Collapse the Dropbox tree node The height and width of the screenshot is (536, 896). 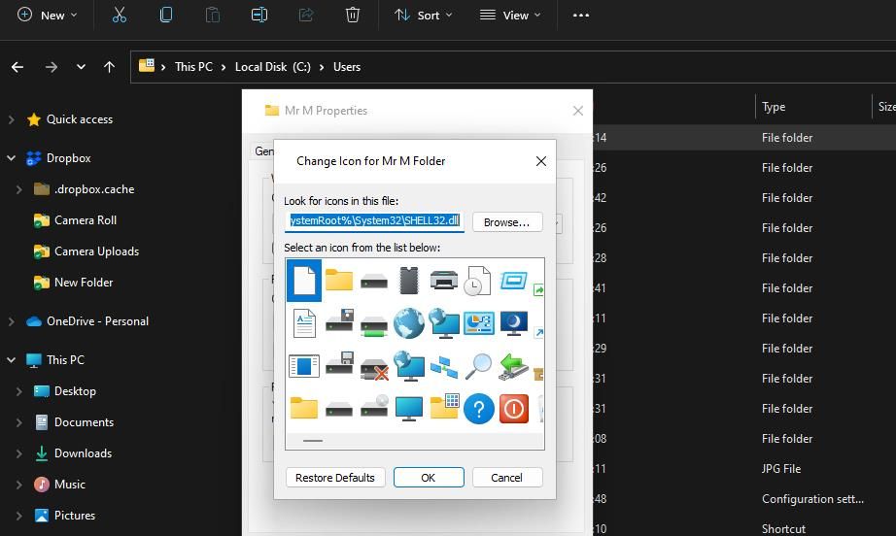(12, 158)
